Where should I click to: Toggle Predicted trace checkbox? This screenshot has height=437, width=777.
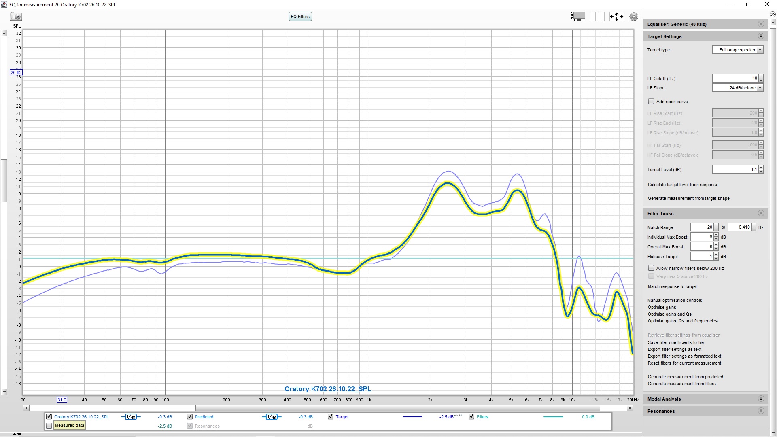190,416
